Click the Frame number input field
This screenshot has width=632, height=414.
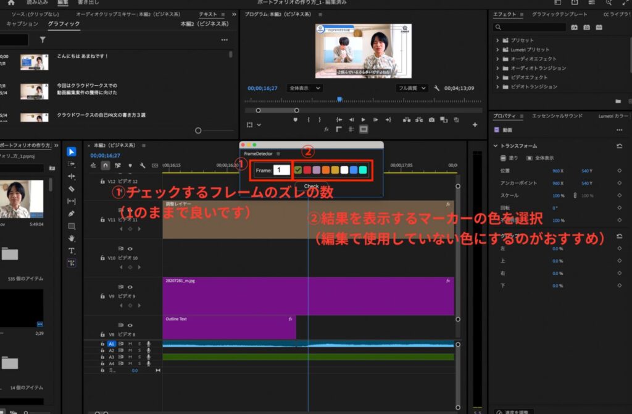[281, 171]
